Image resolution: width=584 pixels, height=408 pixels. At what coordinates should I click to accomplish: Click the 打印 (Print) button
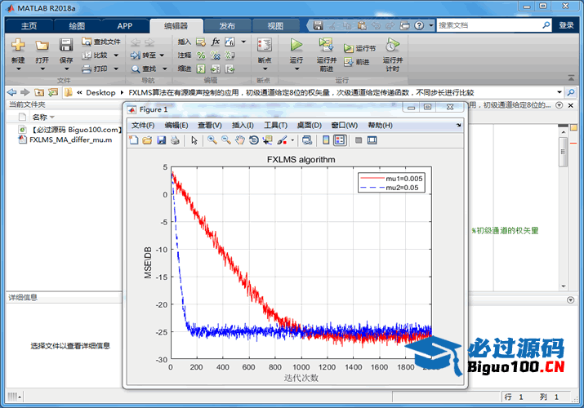(96, 69)
